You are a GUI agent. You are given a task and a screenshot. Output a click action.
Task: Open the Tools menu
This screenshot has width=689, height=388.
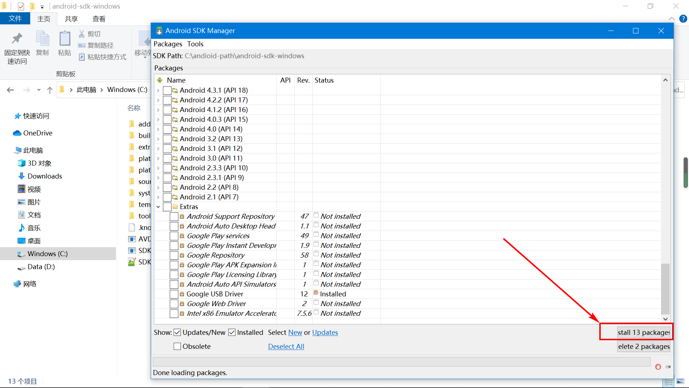[x=195, y=44]
